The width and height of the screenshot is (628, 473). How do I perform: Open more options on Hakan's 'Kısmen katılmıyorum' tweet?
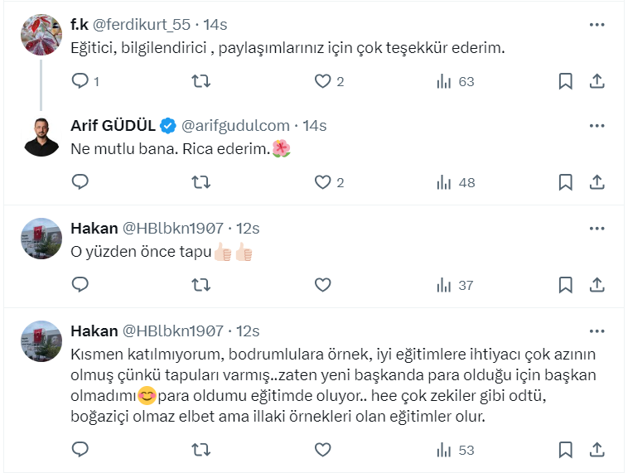tap(597, 331)
